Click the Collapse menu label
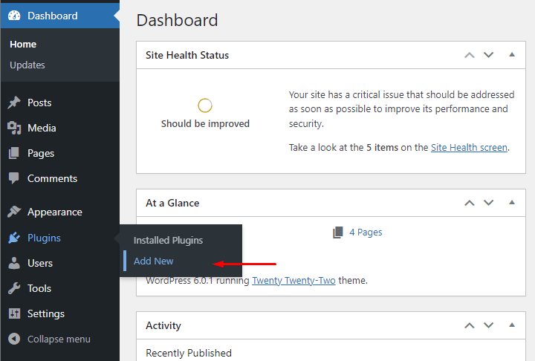Viewport: 535px width, 361px height. click(59, 339)
